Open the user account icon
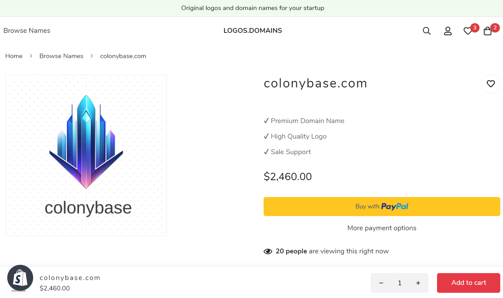Image resolution: width=503 pixels, height=298 pixels. [x=448, y=31]
